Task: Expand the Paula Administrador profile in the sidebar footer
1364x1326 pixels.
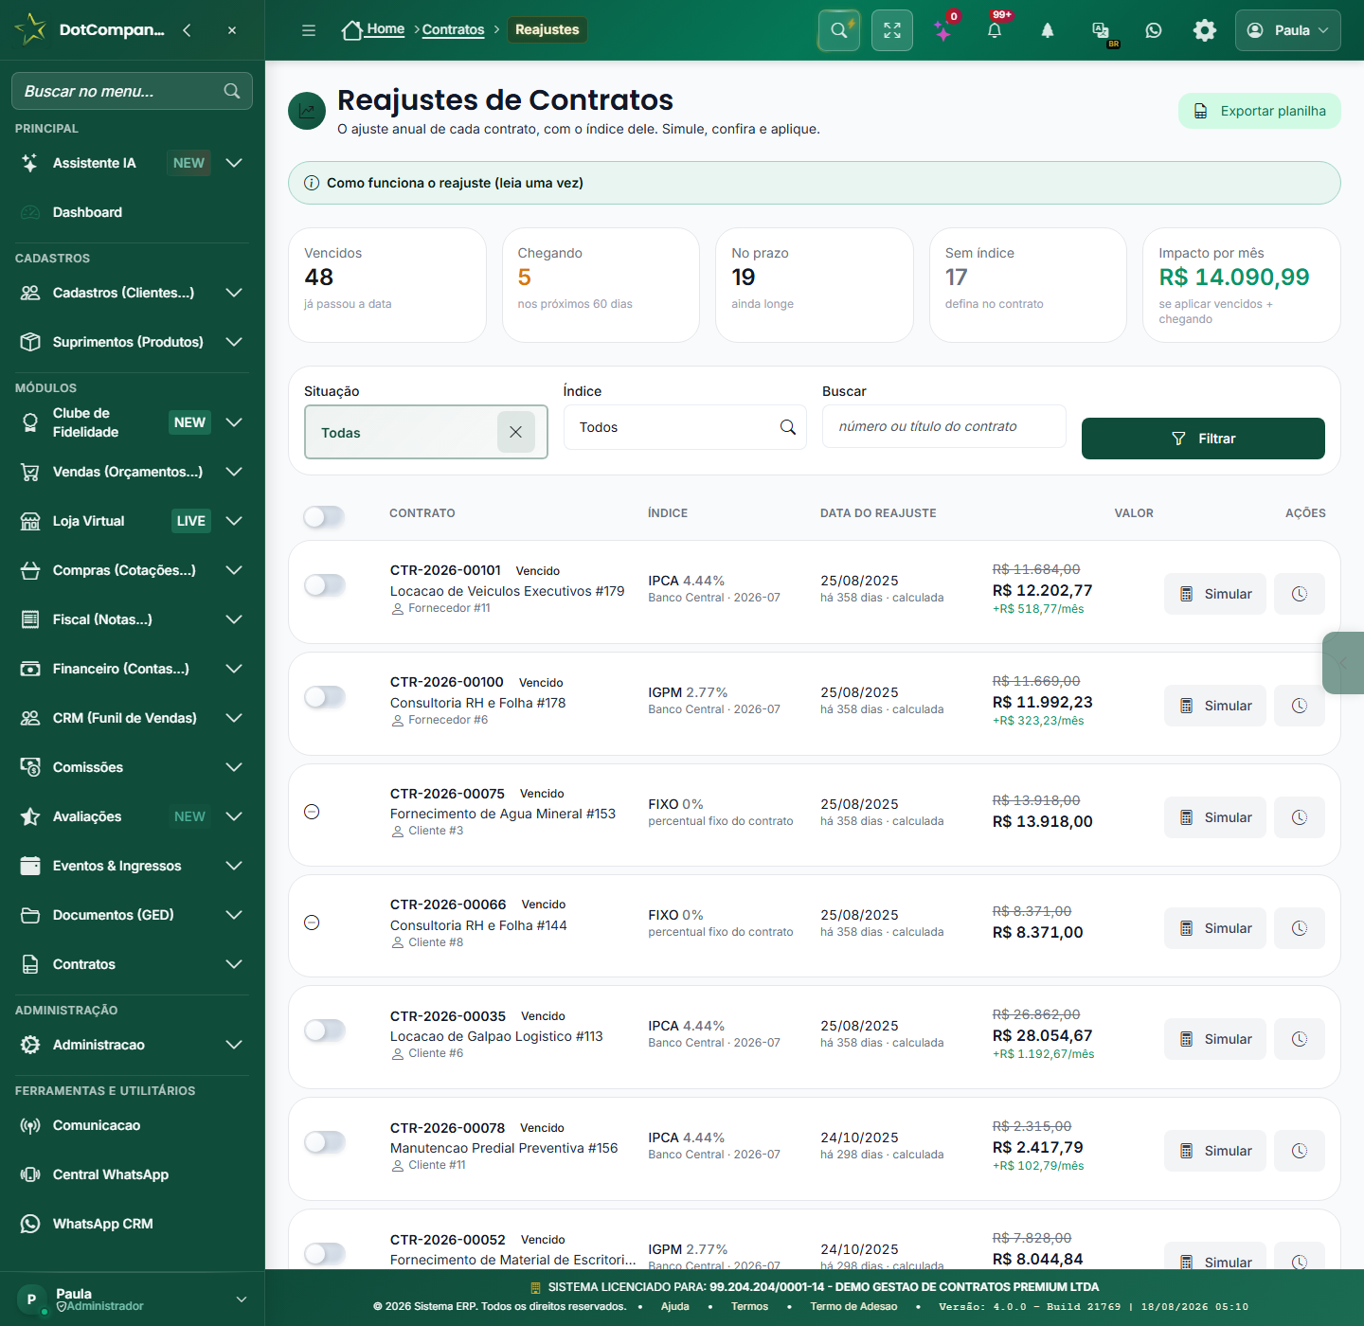Action: coord(133,1299)
